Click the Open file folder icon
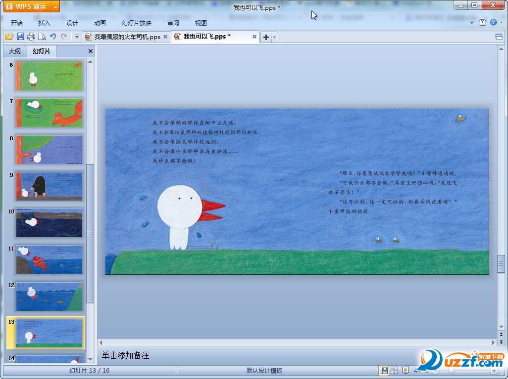The height and width of the screenshot is (379, 508). [9, 37]
